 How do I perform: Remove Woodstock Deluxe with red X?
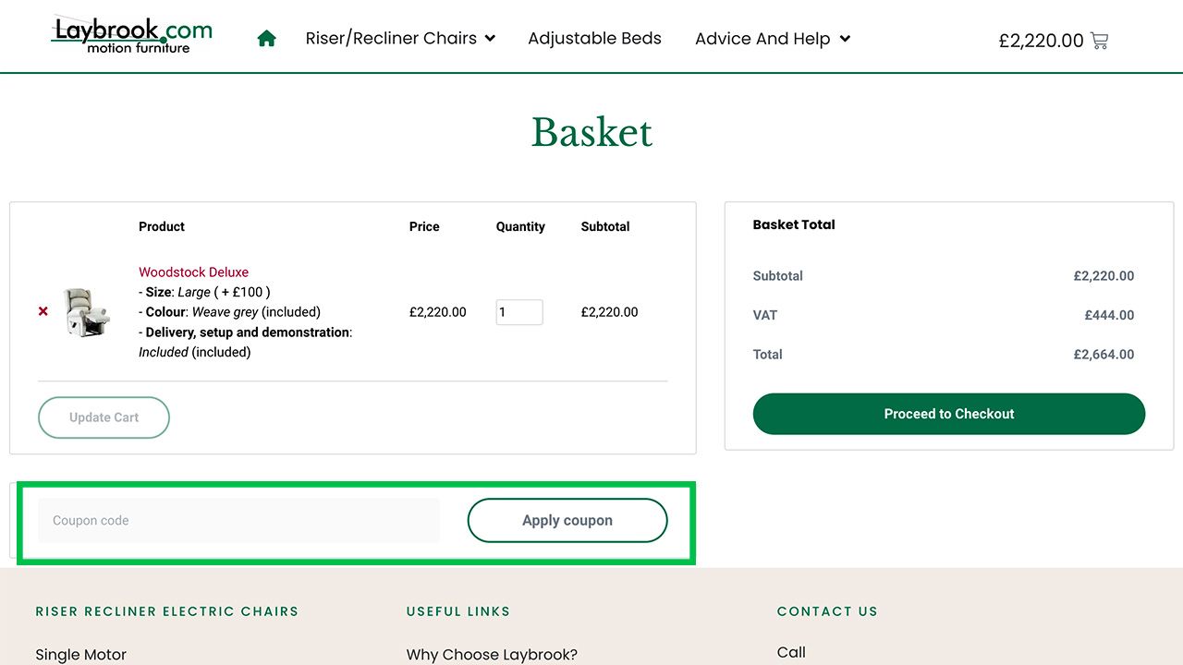(x=43, y=312)
